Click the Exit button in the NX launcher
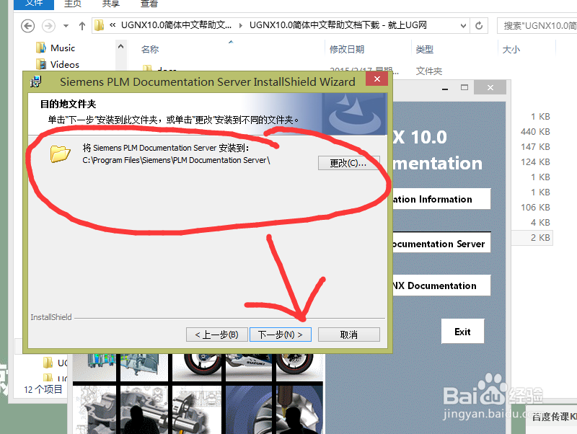 [x=462, y=332]
